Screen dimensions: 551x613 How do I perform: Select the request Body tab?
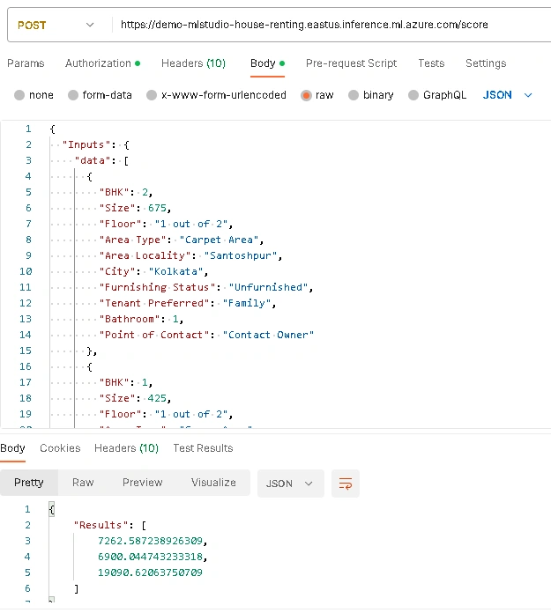click(x=267, y=63)
